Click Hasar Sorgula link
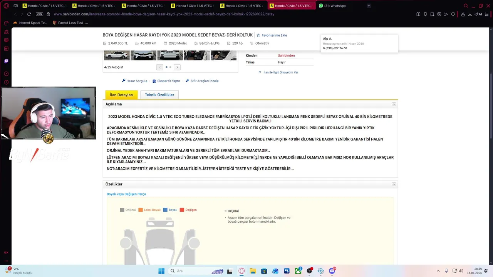Image resolution: width=493 pixels, height=277 pixels. (x=134, y=81)
